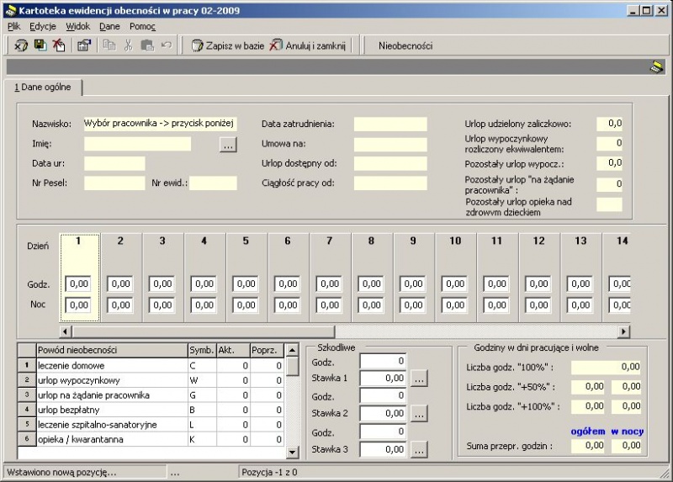Click the Suma przepr. godzin ogółem field
Screen dimensions: 673x482
pyautogui.click(x=587, y=446)
